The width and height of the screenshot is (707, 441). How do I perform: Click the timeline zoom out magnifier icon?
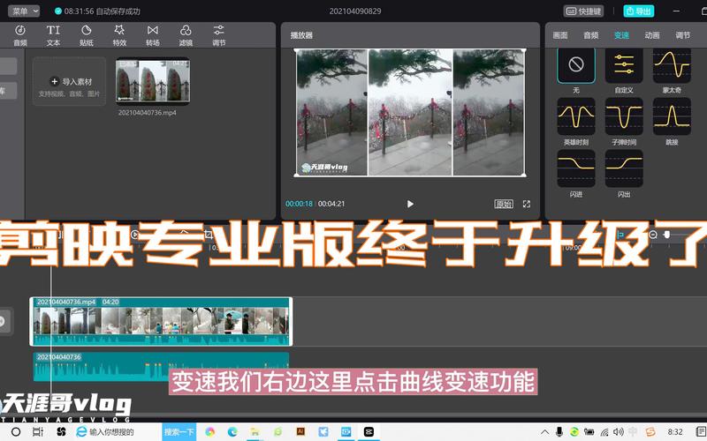[x=652, y=235]
